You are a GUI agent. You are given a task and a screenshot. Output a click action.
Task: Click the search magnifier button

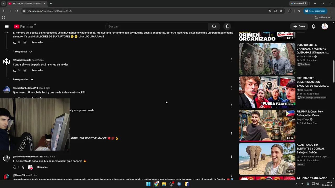[214, 26]
